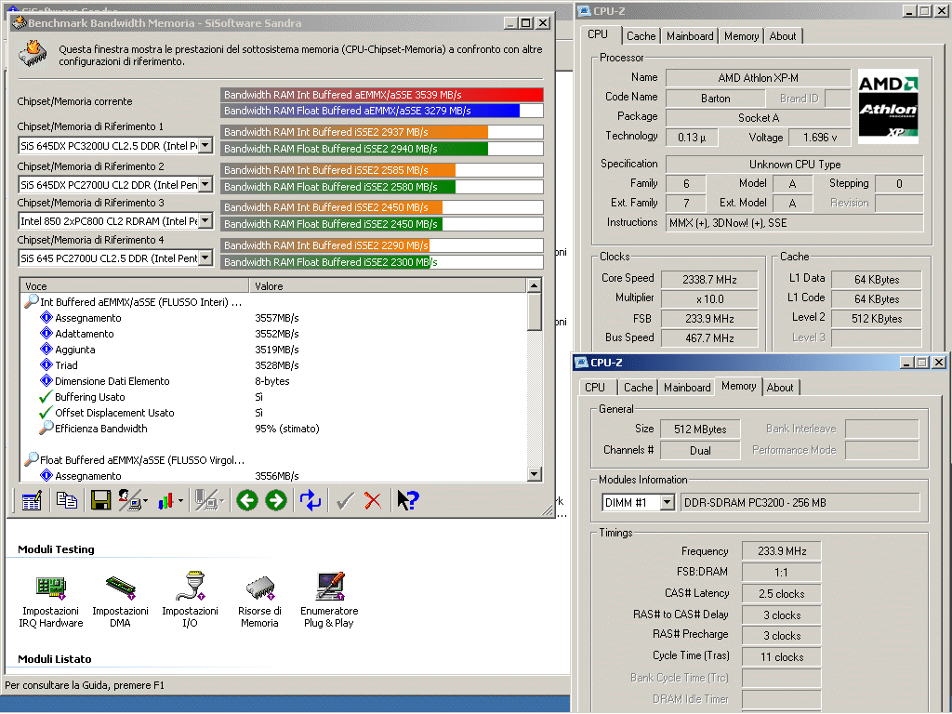Switch to CPU tab in lower CPU-Z
The image size is (952, 714).
click(595, 388)
